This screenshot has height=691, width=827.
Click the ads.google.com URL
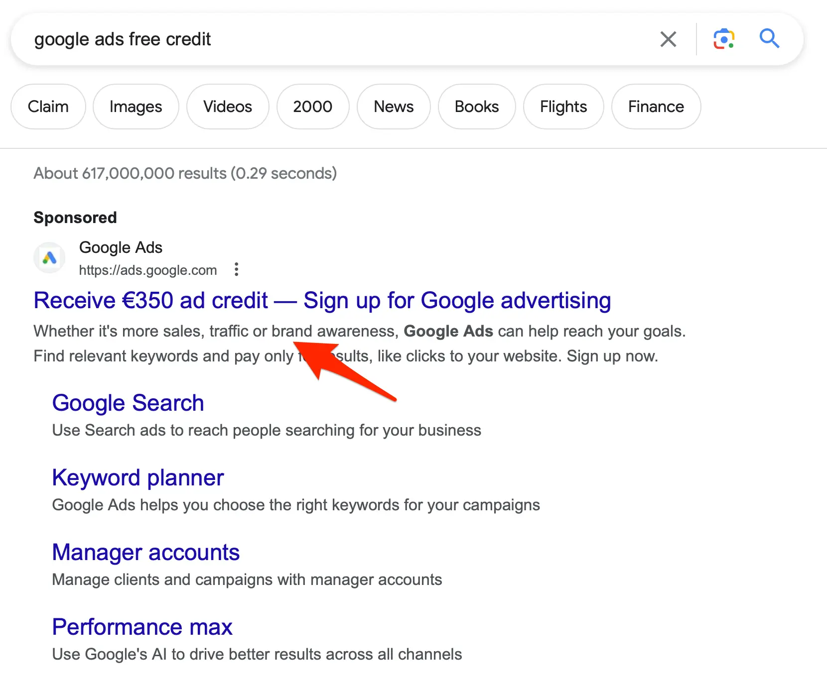pos(148,270)
